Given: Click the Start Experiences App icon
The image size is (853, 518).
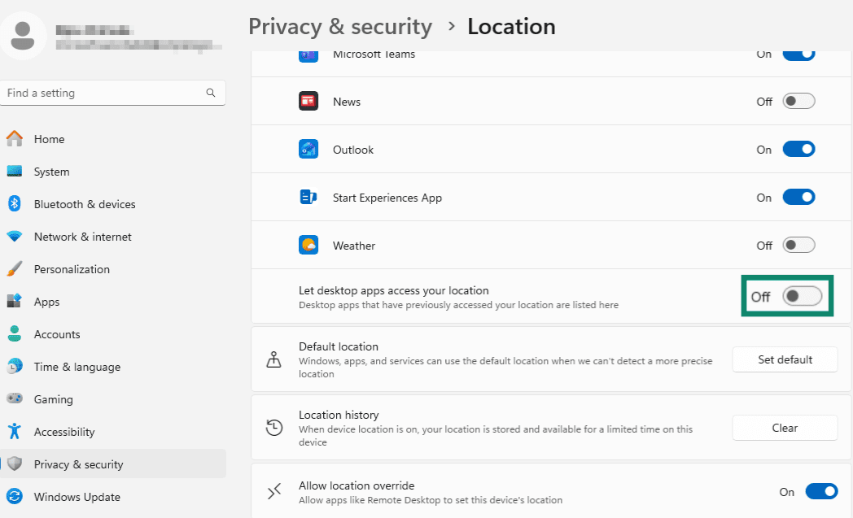Looking at the screenshot, I should [x=308, y=197].
